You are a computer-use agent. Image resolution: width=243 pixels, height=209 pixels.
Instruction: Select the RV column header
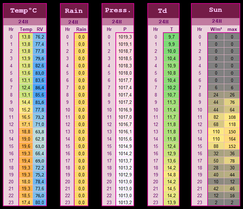(40, 29)
